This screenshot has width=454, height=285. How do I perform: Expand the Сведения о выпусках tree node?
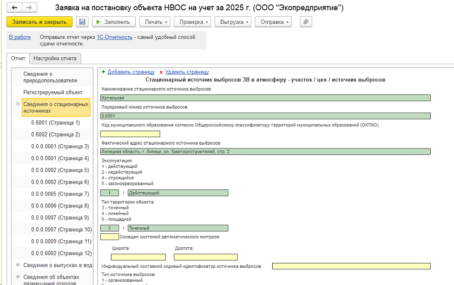pyautogui.click(x=18, y=265)
